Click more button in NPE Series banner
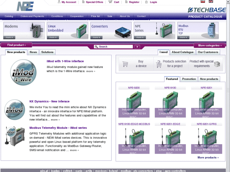 [x=140, y=38]
